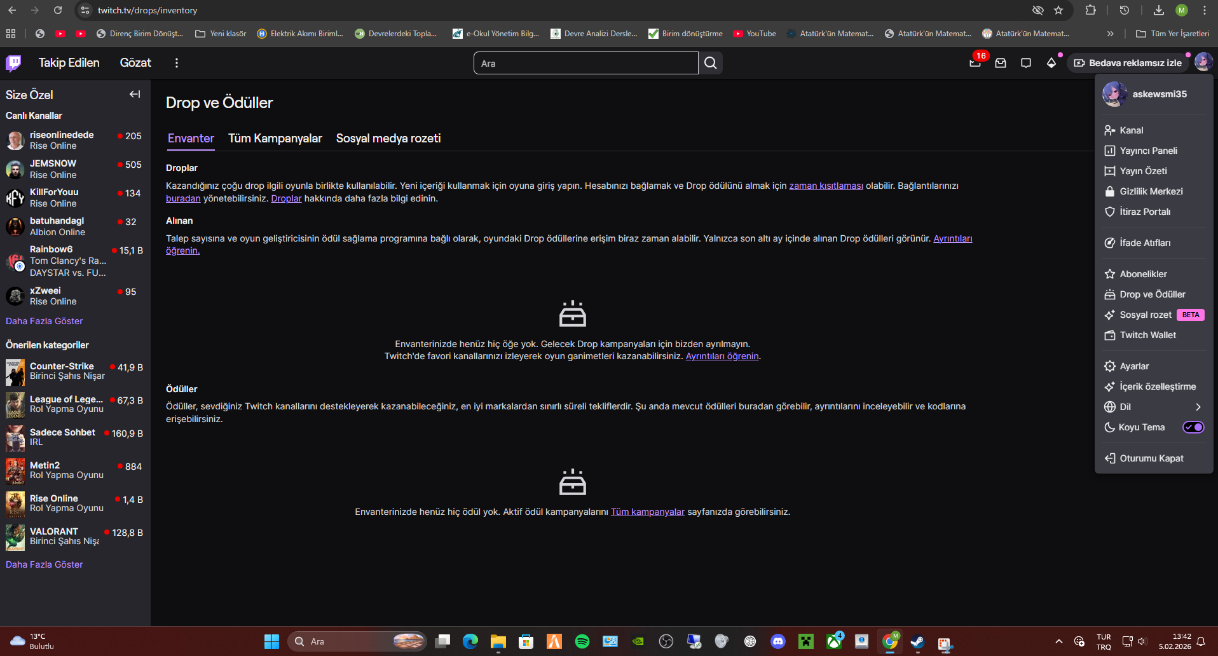Expand the Dil language submenu
The width and height of the screenshot is (1218, 656).
point(1154,407)
